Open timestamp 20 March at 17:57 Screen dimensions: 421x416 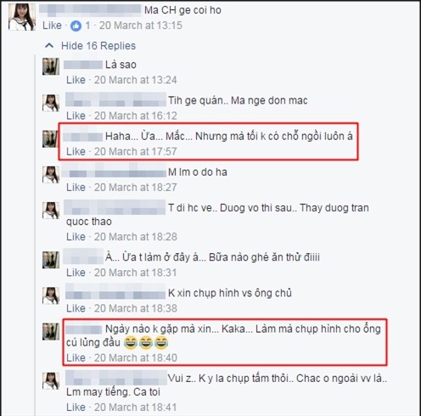pos(136,152)
